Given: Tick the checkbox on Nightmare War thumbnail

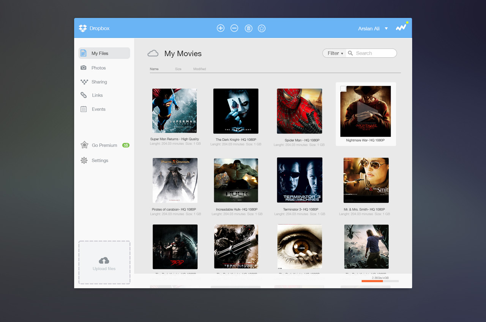Looking at the screenshot, I should (x=343, y=89).
